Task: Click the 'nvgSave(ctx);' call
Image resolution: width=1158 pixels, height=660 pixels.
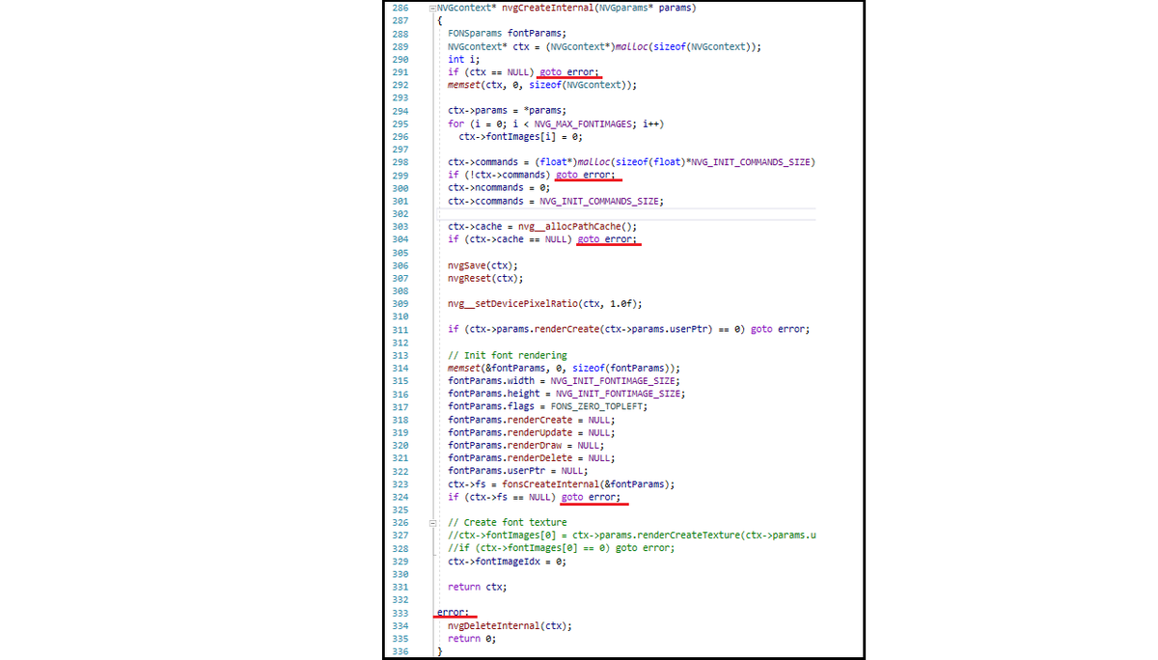Action: pos(482,265)
